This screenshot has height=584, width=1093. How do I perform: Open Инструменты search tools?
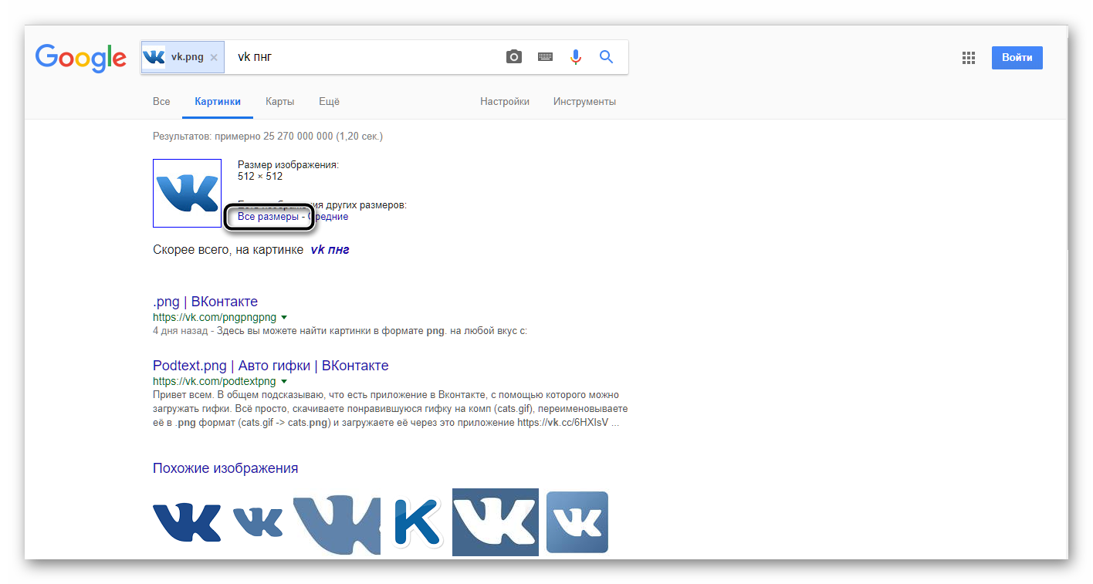tap(584, 101)
